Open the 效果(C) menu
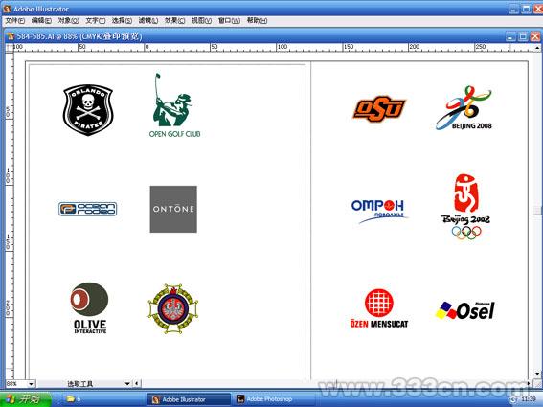This screenshot has width=543, height=407. pos(174,21)
